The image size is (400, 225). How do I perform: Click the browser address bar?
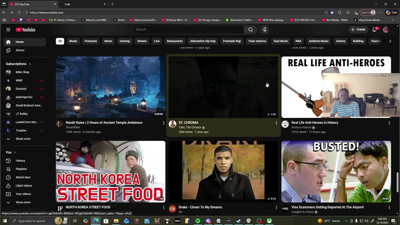tap(175, 12)
